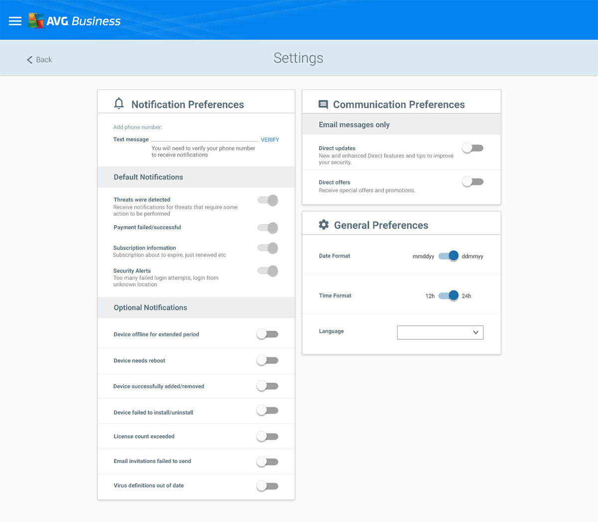Switch the Date Format toggle
This screenshot has height=522, width=598.
coord(448,256)
